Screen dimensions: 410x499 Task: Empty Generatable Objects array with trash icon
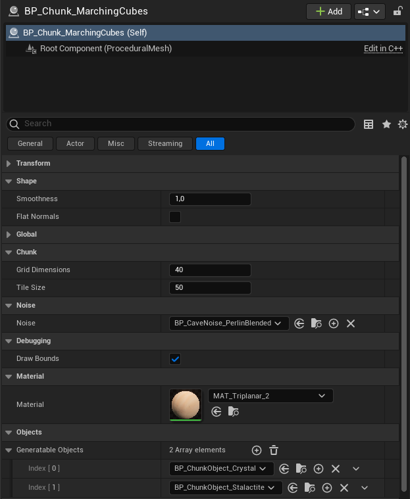pos(274,450)
